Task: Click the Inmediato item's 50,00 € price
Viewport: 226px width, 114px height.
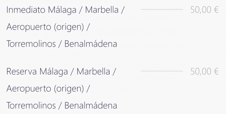Action: click(x=204, y=10)
